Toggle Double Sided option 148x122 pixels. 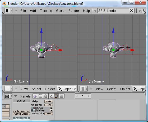[21, 118]
